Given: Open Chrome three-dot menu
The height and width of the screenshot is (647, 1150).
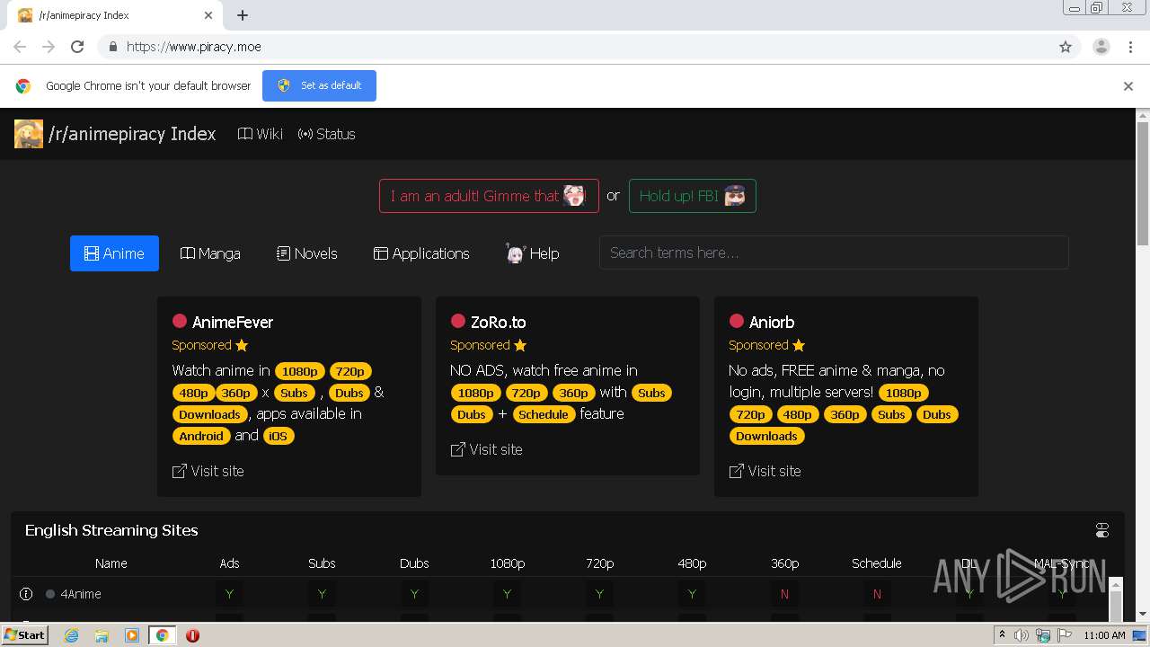Looking at the screenshot, I should point(1131,47).
